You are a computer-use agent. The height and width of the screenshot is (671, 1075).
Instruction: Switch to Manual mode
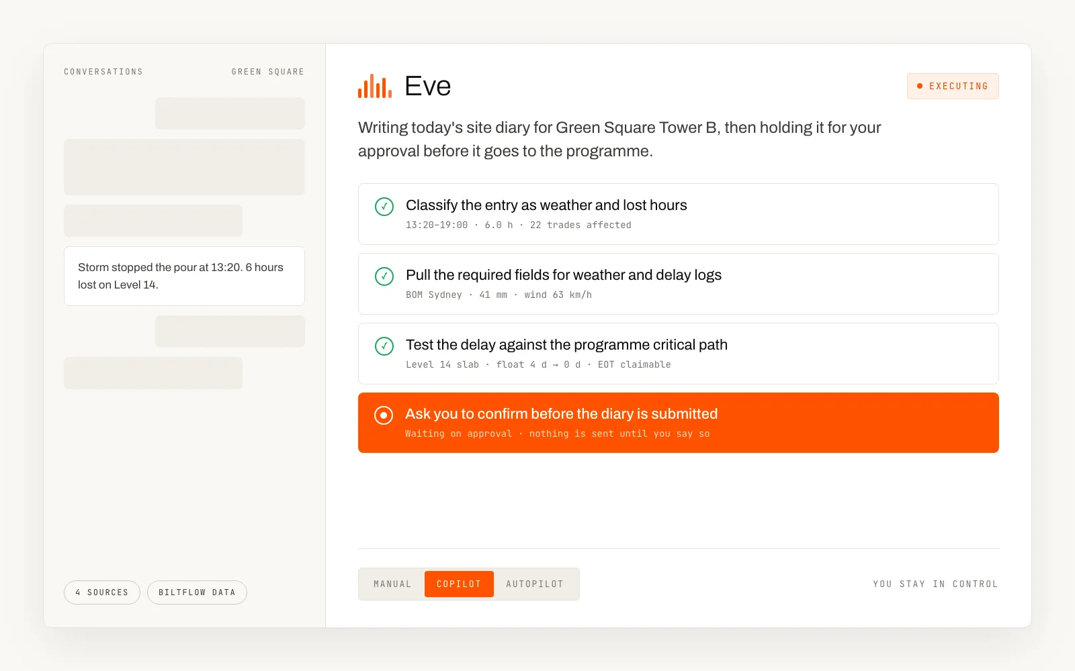point(392,584)
